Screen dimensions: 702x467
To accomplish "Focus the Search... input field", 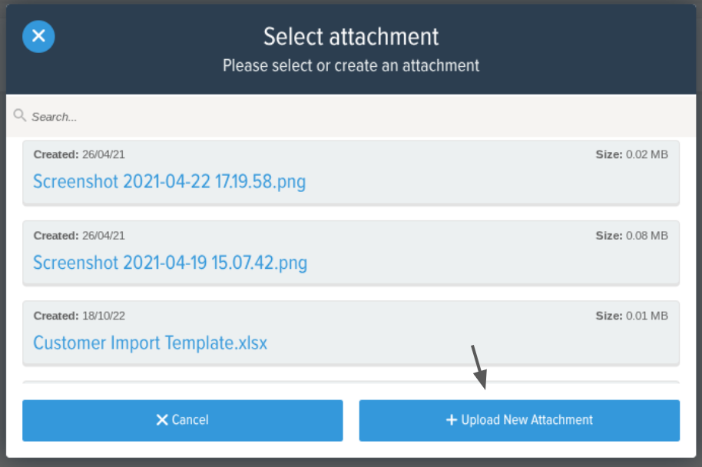I will coord(351,116).
